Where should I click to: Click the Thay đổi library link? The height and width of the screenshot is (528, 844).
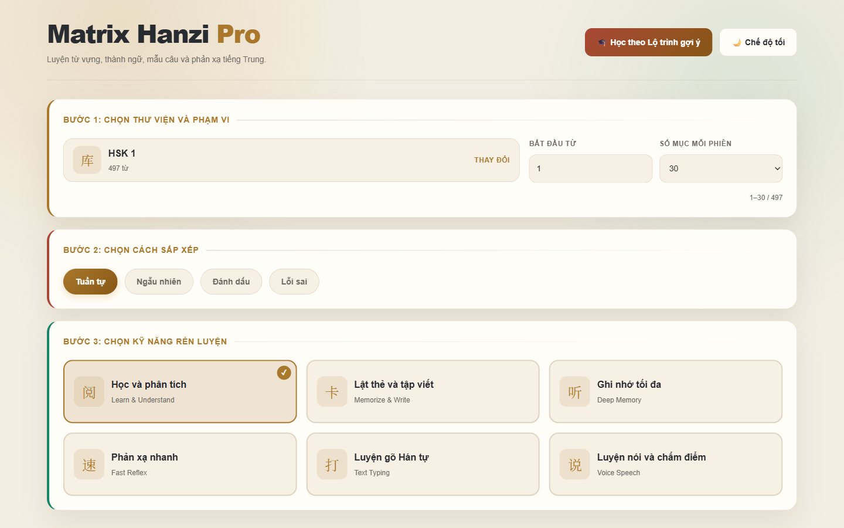click(492, 160)
